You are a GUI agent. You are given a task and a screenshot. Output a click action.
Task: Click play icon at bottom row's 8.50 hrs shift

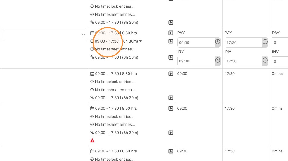pos(171,151)
